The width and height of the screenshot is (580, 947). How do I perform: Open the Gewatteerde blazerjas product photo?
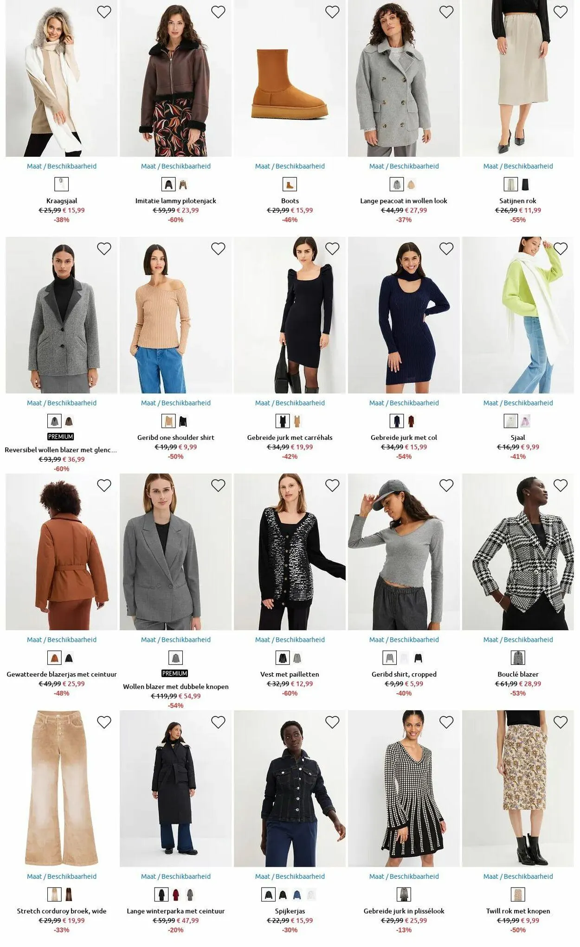click(x=62, y=552)
